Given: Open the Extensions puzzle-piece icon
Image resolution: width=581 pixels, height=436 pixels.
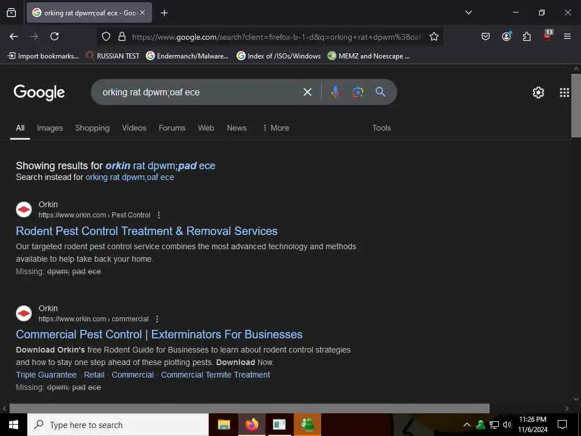Looking at the screenshot, I should pos(527,36).
